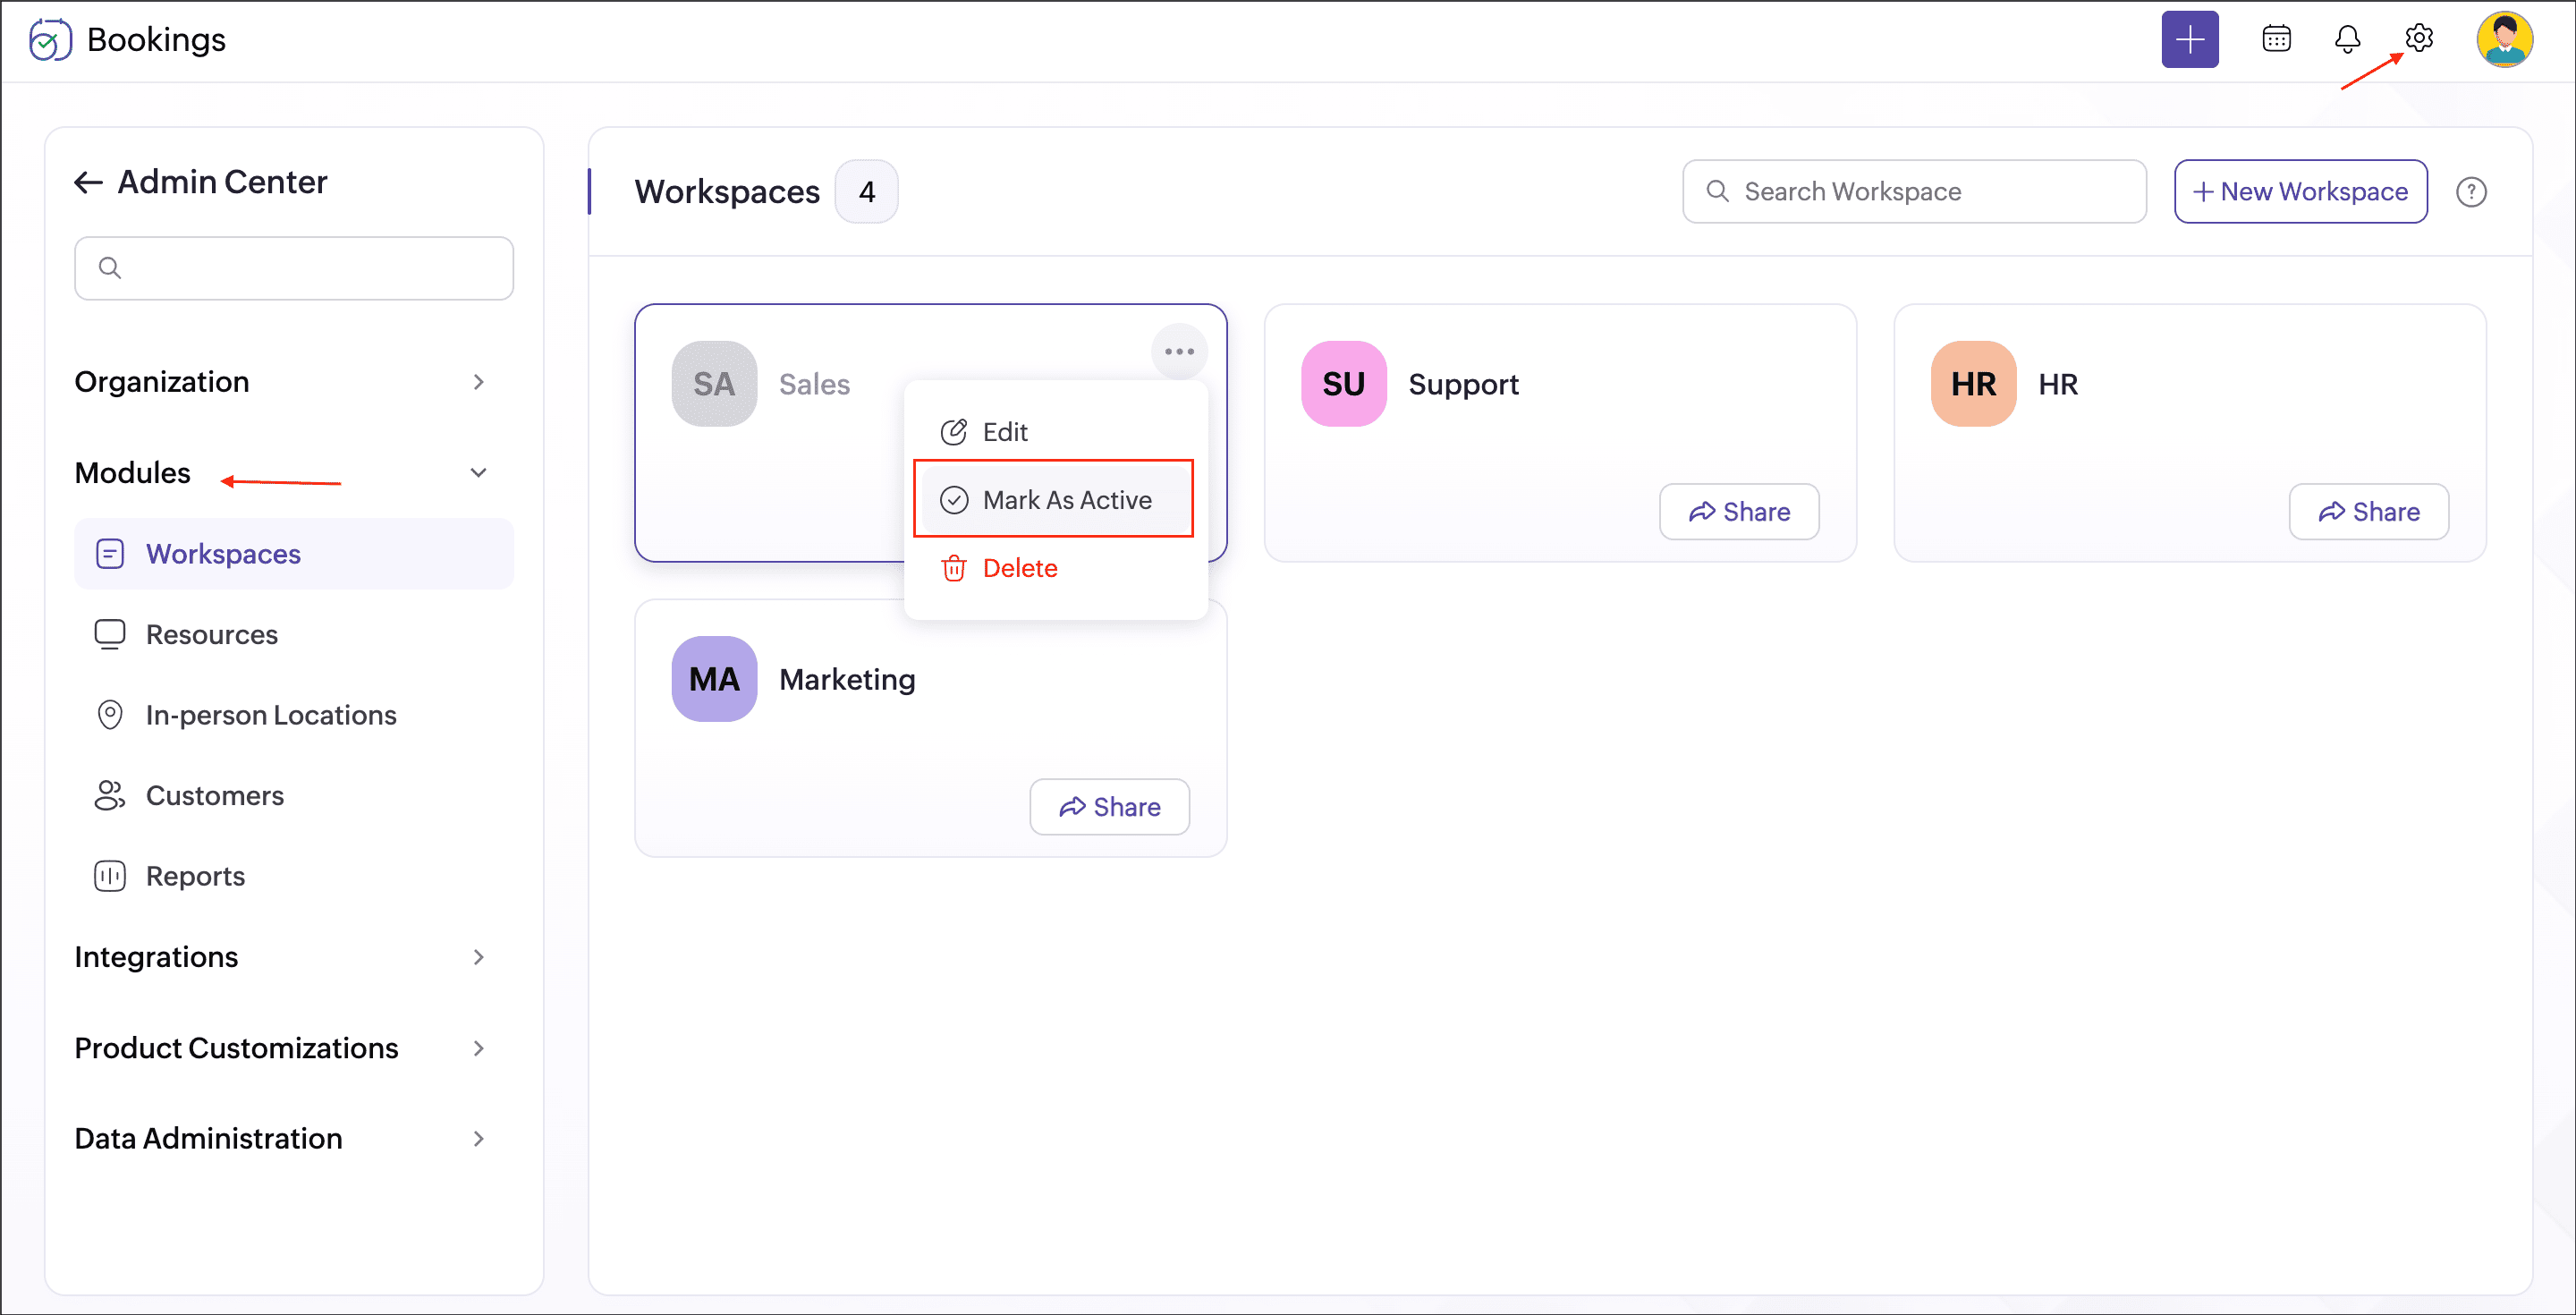2576x1315 pixels.
Task: Click the MA Marketing avatar
Action: click(714, 679)
